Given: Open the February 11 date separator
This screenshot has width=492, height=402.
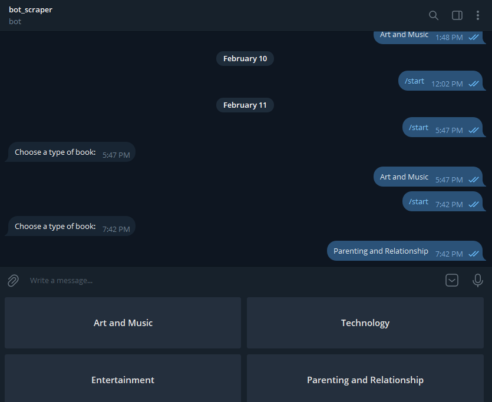Looking at the screenshot, I should [x=245, y=105].
